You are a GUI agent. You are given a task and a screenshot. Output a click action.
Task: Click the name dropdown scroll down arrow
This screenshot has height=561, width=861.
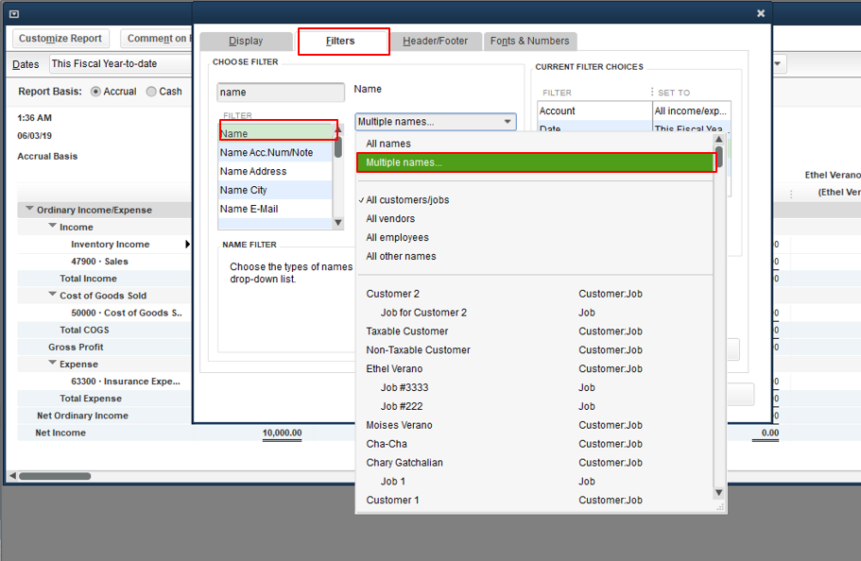point(719,492)
